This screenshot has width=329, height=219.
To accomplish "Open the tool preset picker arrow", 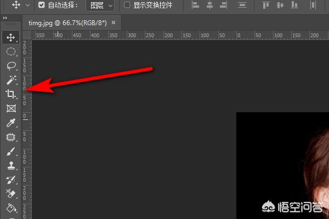I will 27,5.
